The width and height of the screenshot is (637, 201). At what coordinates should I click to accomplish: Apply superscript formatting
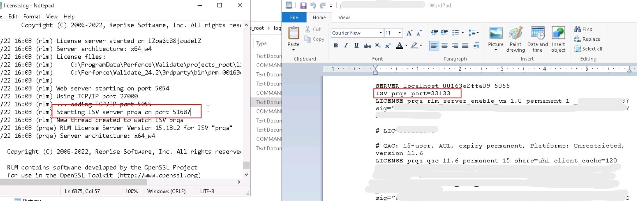click(388, 46)
